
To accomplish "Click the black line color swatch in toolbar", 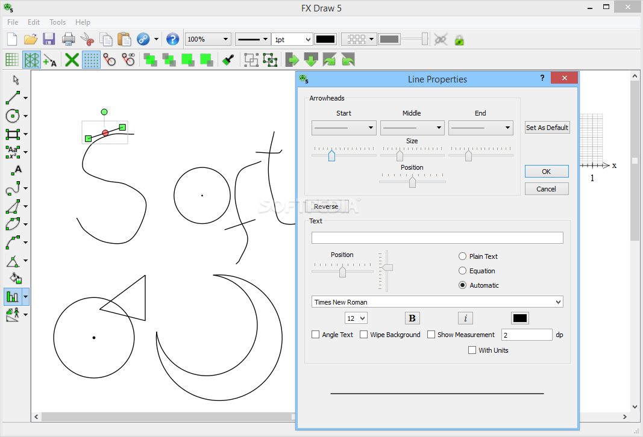I will (x=325, y=39).
